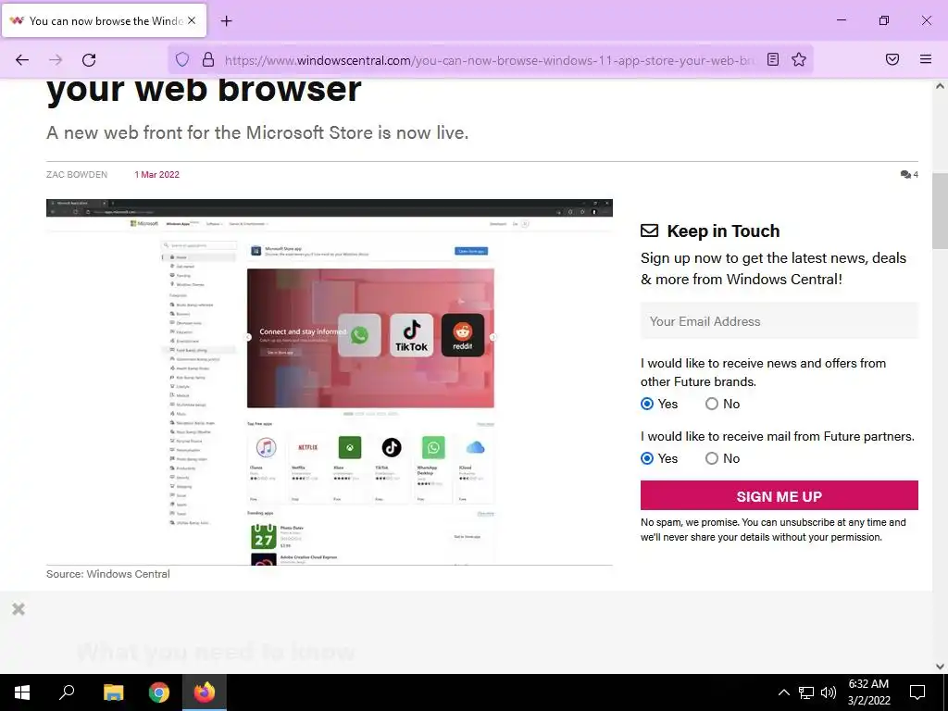Dismiss the bottom banner with X
The width and height of the screenshot is (948, 711).
[19, 609]
